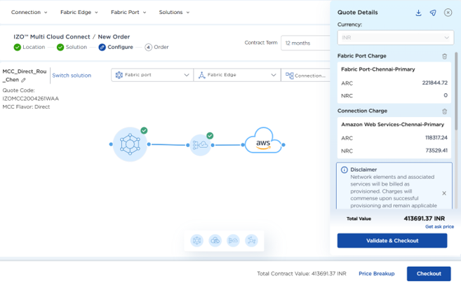
Task: Expand the Fabric port dropdown
Action: click(x=152, y=75)
